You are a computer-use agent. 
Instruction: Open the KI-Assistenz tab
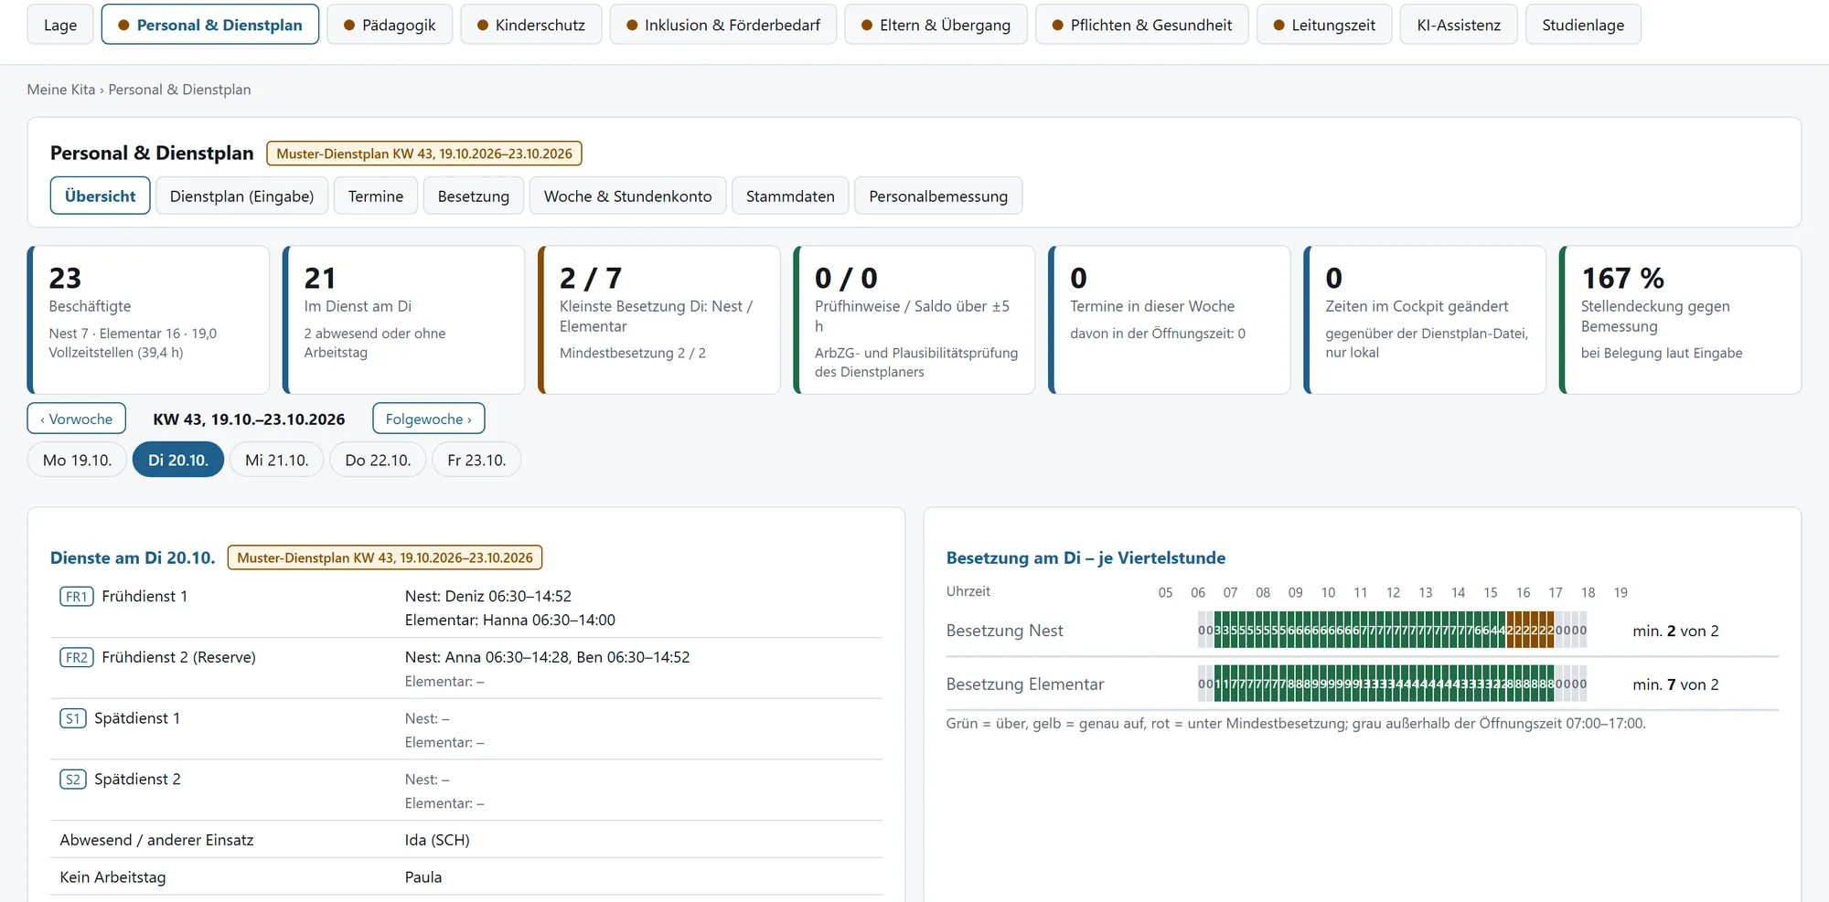coord(1459,25)
